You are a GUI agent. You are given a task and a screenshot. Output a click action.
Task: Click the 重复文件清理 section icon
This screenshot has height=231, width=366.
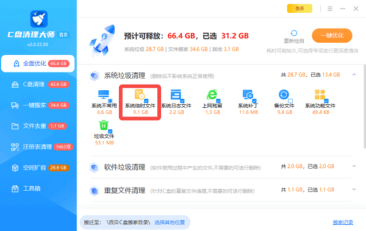point(95,191)
